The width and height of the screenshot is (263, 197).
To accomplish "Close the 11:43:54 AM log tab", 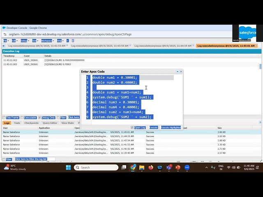I will click(x=130, y=45).
